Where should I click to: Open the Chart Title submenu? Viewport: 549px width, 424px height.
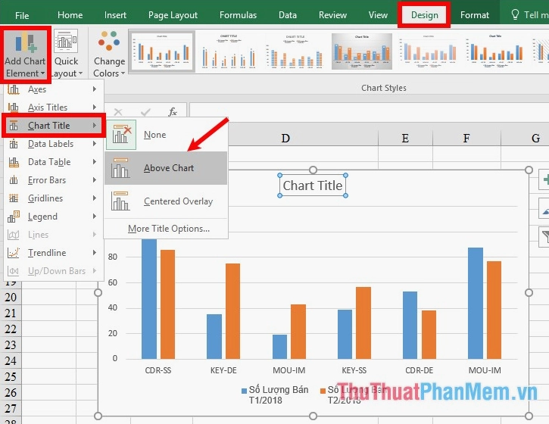click(x=54, y=126)
